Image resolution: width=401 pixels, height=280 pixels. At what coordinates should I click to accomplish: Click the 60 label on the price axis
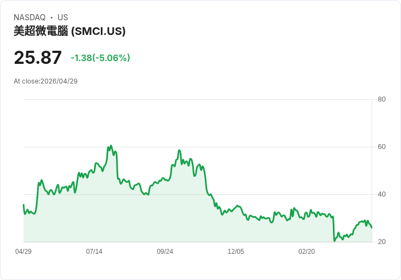point(382,147)
